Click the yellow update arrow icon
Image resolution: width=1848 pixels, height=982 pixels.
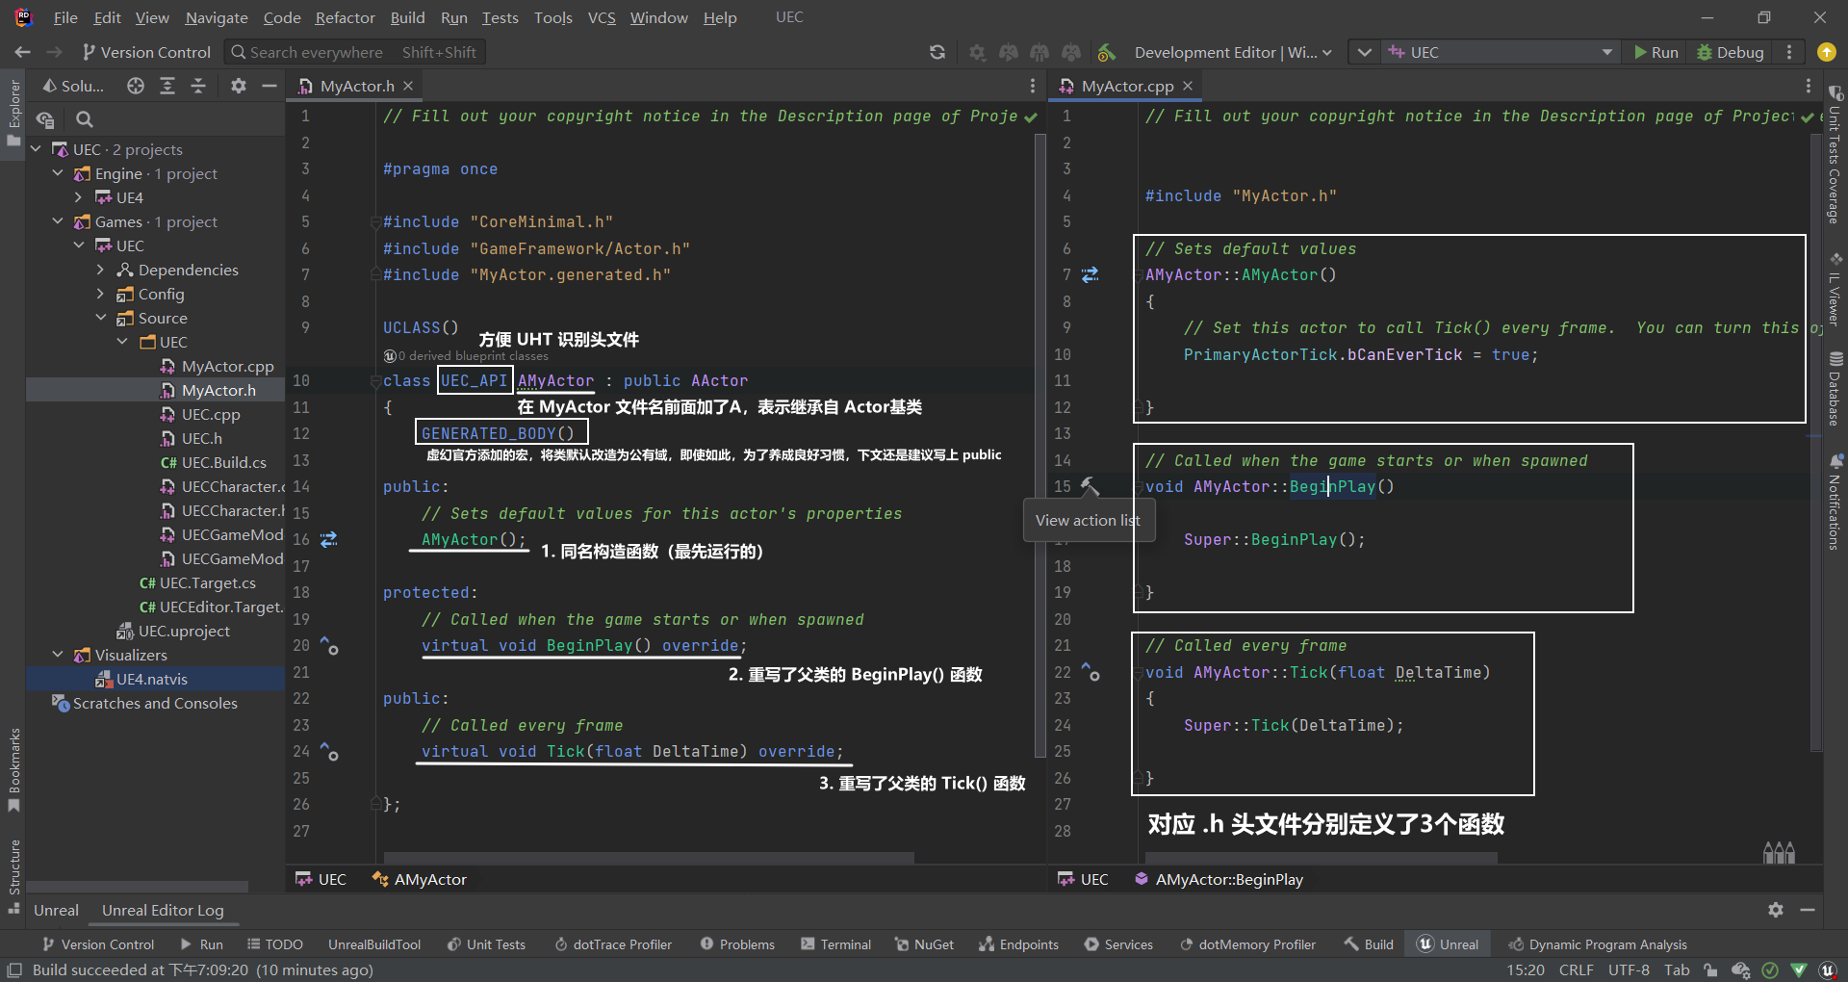(1826, 52)
